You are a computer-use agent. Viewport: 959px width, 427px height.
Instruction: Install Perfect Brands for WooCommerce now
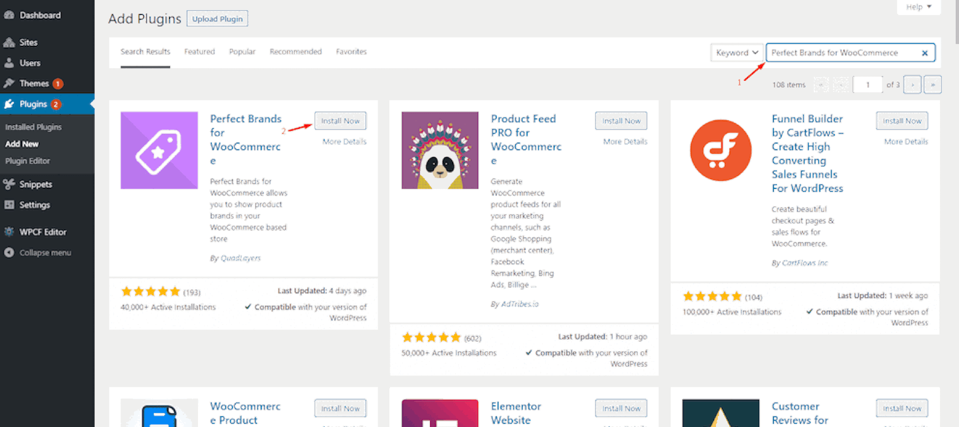pos(340,121)
